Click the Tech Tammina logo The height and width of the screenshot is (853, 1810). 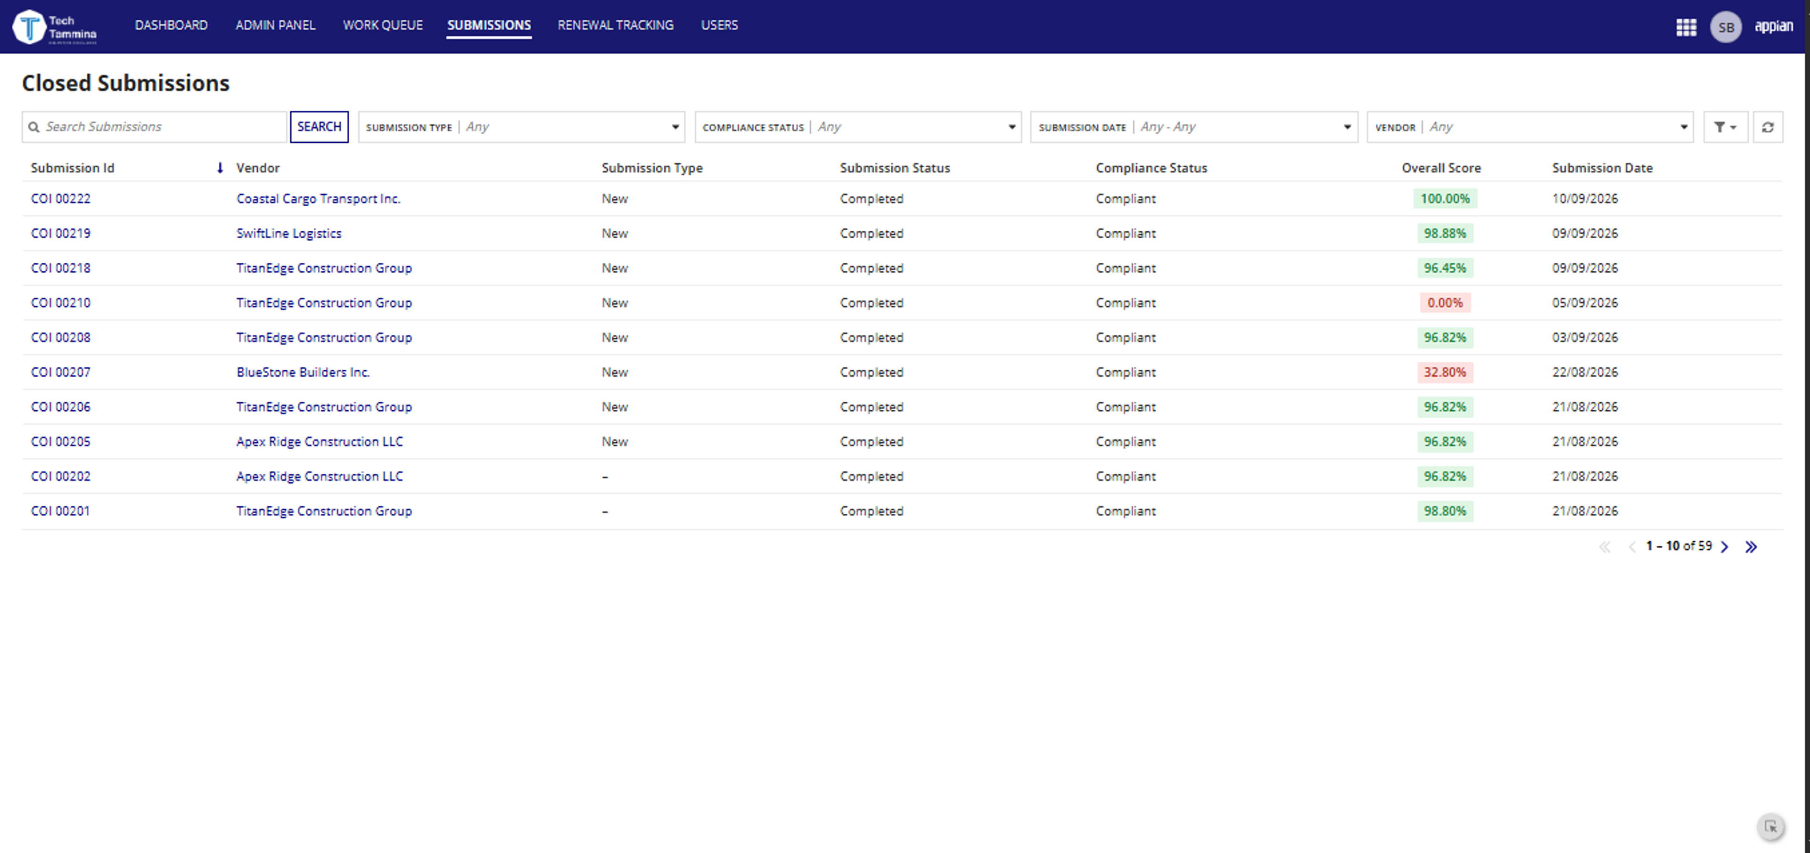(55, 27)
